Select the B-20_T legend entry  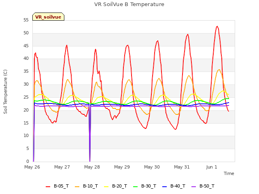[115, 186]
